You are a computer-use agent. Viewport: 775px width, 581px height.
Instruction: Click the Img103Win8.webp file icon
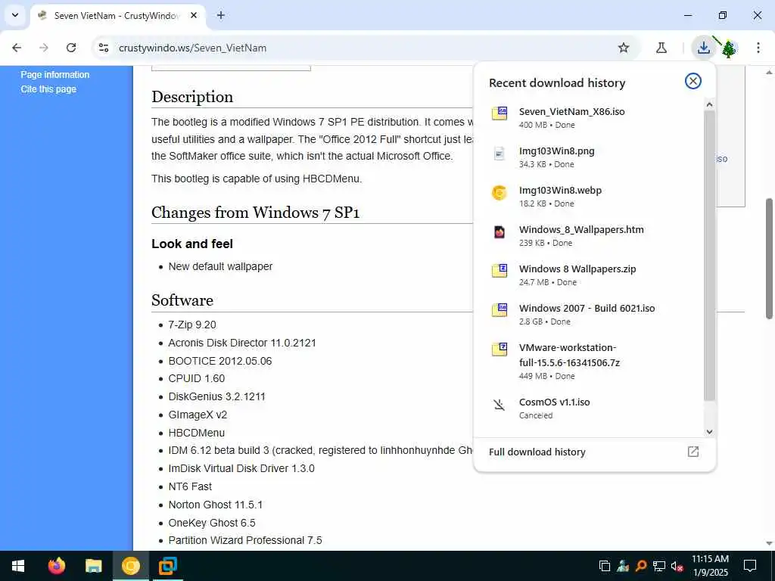pos(500,192)
